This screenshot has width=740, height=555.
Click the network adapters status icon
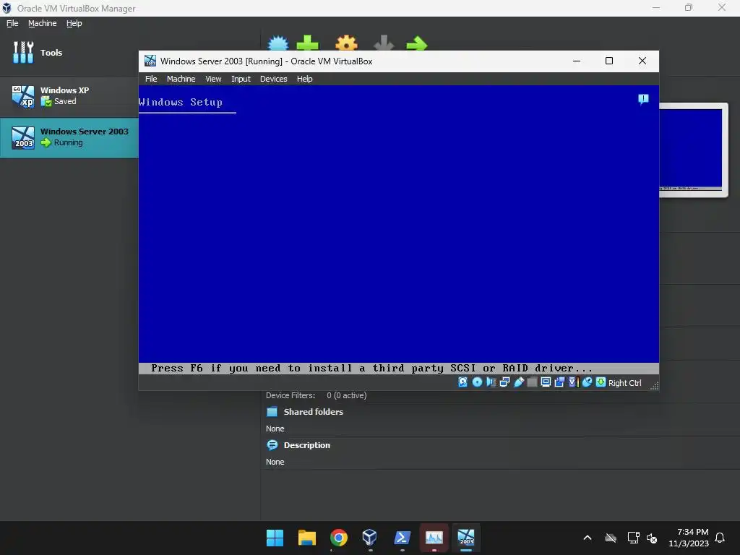[x=504, y=382]
